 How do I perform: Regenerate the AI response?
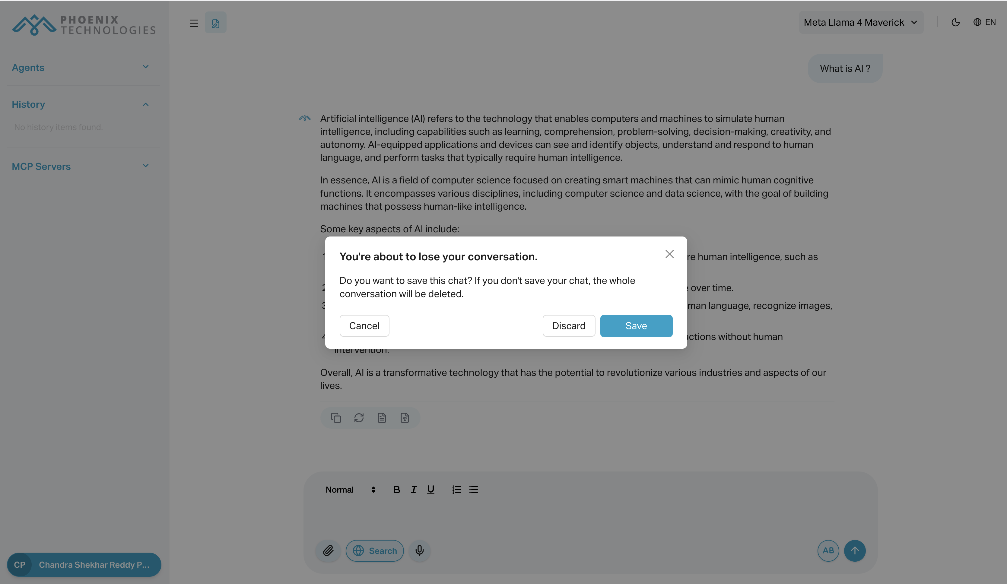(359, 417)
